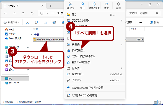Click the 526 KB size cell
The height and width of the screenshot is (105, 163).
click(140, 40)
